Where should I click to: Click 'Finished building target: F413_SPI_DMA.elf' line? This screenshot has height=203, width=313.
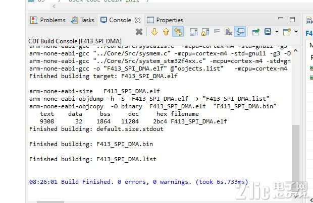click(x=103, y=76)
